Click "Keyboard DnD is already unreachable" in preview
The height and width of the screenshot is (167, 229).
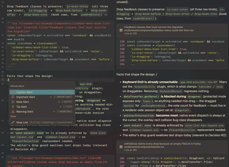pos(150,82)
